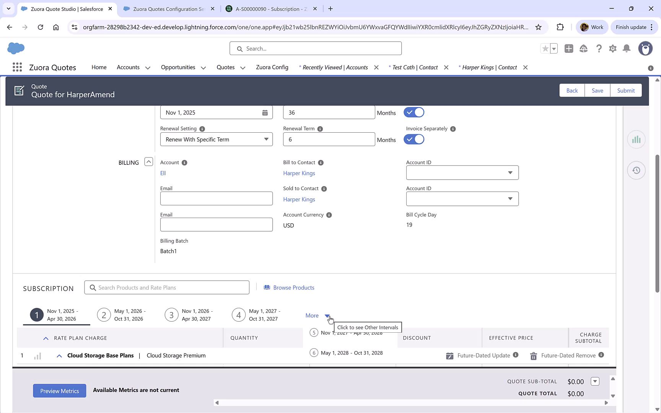The height and width of the screenshot is (413, 661).
Task: Select Home in the navigation bar
Action: (99, 67)
